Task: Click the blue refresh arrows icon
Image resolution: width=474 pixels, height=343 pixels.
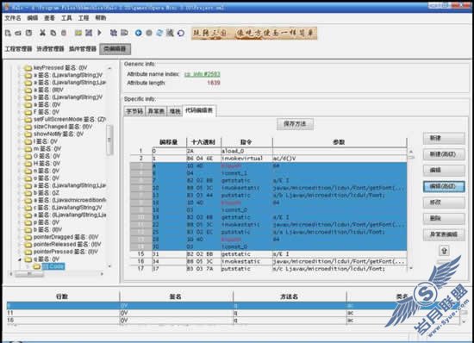Action: pos(159,33)
